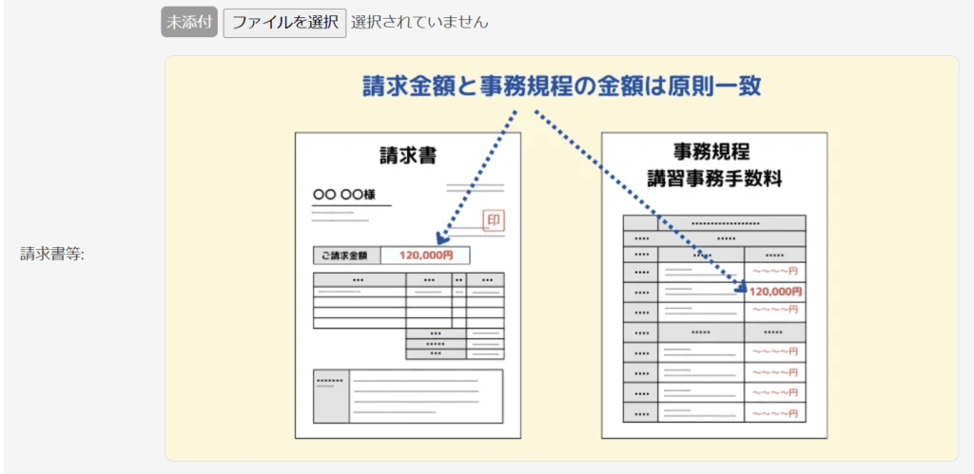Screen dimensions: 974x474
Task: Click the bottom row ～～～円 in 事務規程 table
Action: (775, 413)
